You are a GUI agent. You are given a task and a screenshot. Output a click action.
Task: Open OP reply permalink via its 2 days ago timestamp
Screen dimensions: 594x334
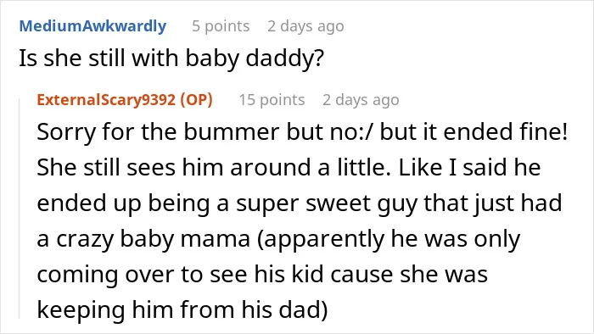pos(361,100)
